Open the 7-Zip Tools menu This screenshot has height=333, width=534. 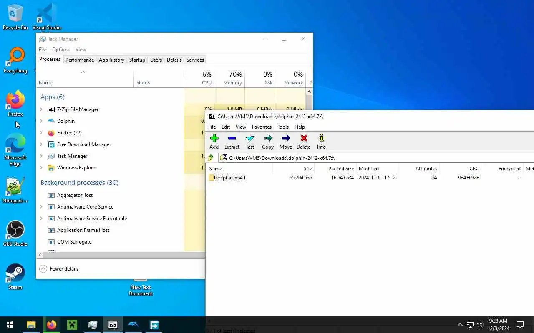283,127
